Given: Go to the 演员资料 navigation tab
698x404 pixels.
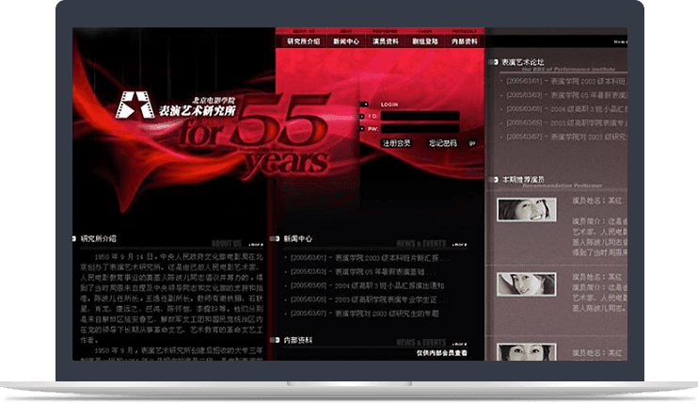Looking at the screenshot, I should pyautogui.click(x=389, y=41).
